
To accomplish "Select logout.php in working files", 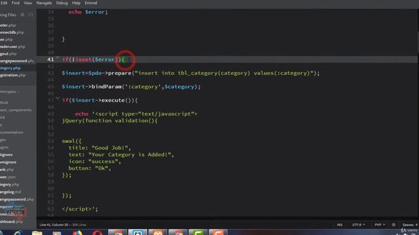I will [x=9, y=54].
